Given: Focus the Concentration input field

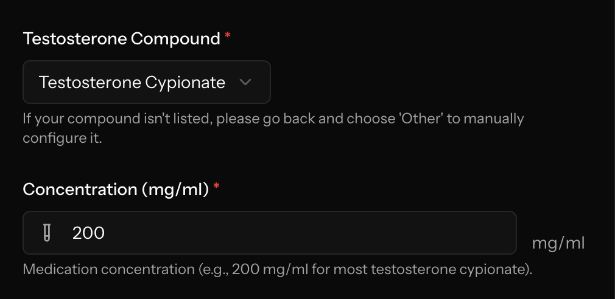Looking at the screenshot, I should click(x=270, y=233).
